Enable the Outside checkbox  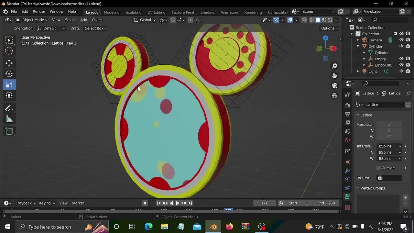378,168
